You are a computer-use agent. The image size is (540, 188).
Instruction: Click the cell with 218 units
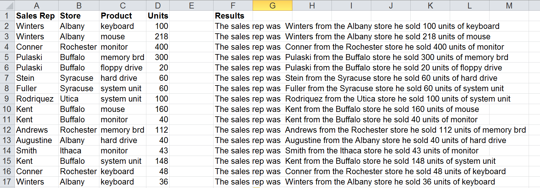click(x=158, y=36)
